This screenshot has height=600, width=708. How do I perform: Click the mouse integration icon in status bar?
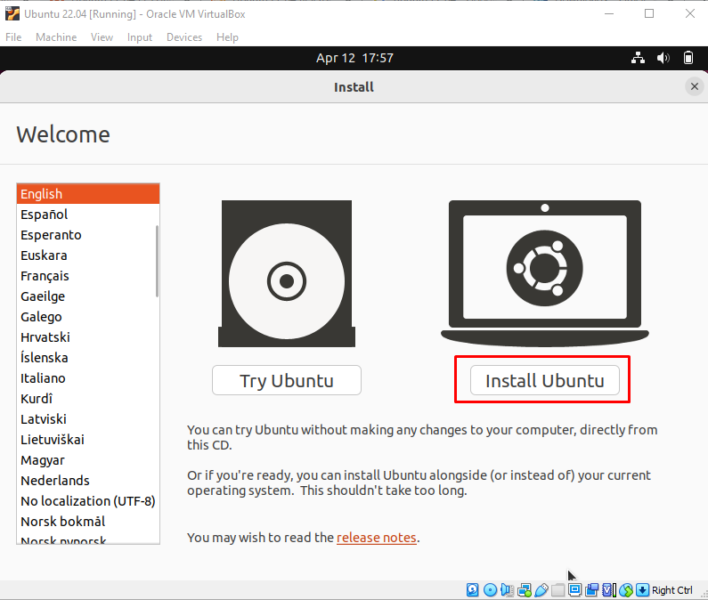tap(626, 589)
